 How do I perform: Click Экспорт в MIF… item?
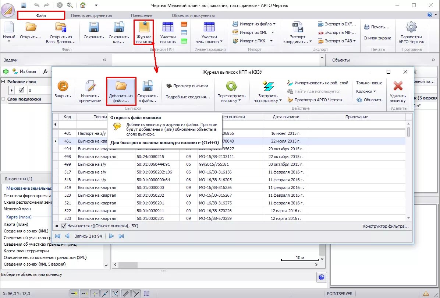337,32
